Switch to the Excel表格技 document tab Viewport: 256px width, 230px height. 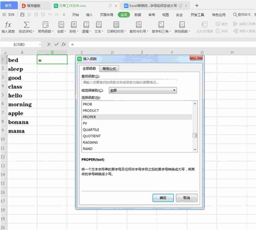155,6
